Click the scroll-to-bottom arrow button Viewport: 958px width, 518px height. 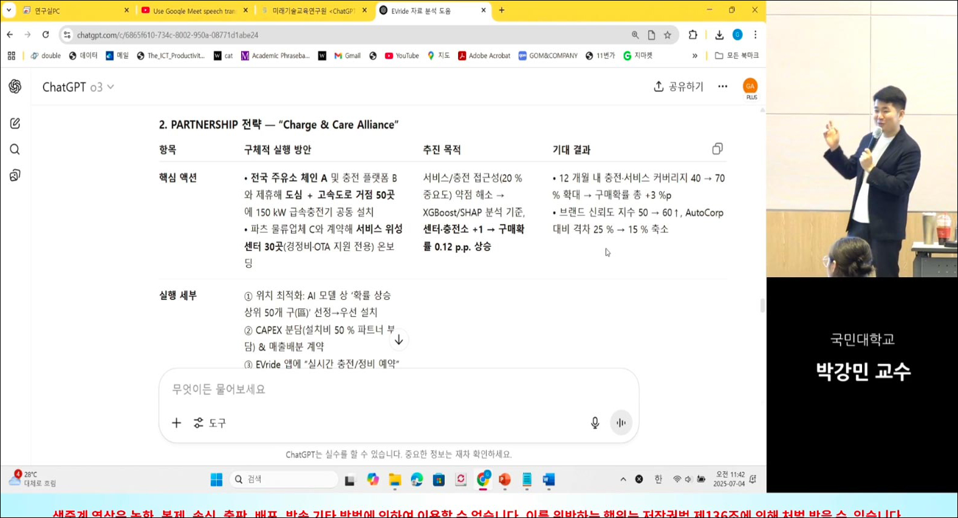tap(399, 340)
